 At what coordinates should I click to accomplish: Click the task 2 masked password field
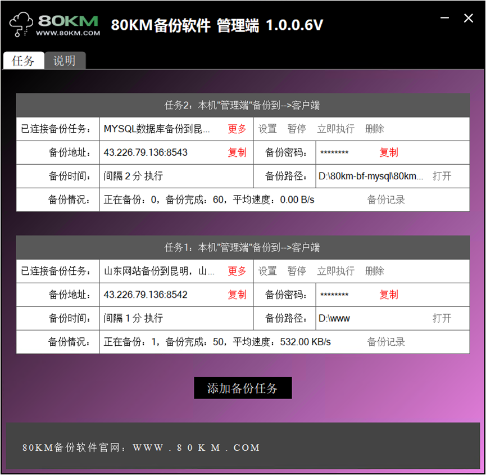(334, 152)
